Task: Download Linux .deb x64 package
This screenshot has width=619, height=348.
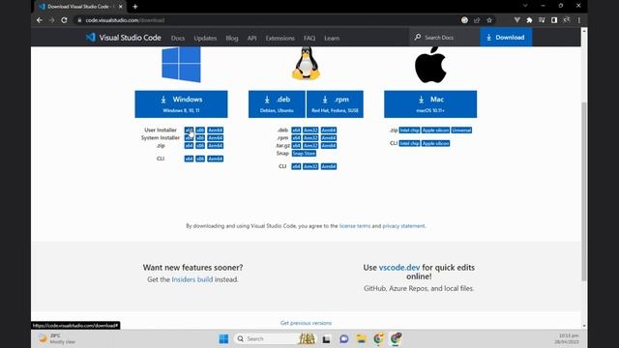Action: pyautogui.click(x=296, y=130)
